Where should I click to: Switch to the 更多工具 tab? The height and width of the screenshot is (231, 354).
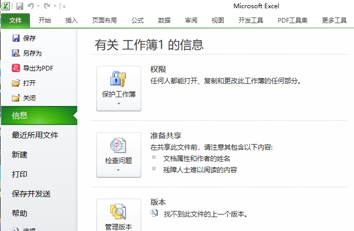(334, 21)
